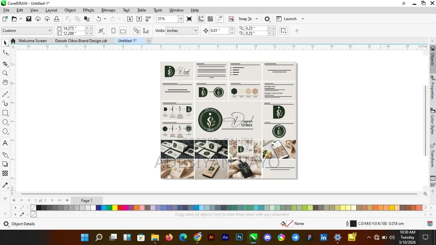Toggle snap off button
The width and height of the screenshot is (436, 245).
(x=232, y=19)
